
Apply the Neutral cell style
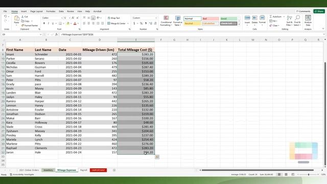click(192, 24)
